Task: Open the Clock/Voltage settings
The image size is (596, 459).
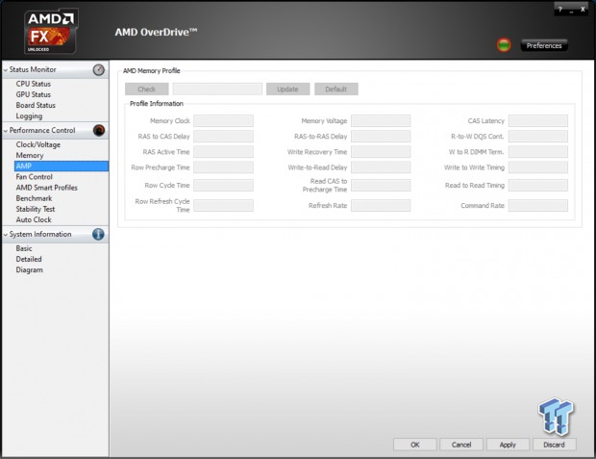Action: point(37,143)
